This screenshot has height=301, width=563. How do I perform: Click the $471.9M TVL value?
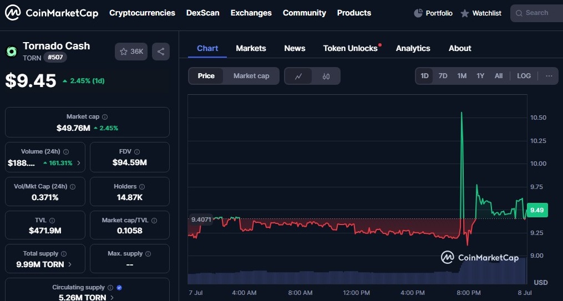(45, 231)
